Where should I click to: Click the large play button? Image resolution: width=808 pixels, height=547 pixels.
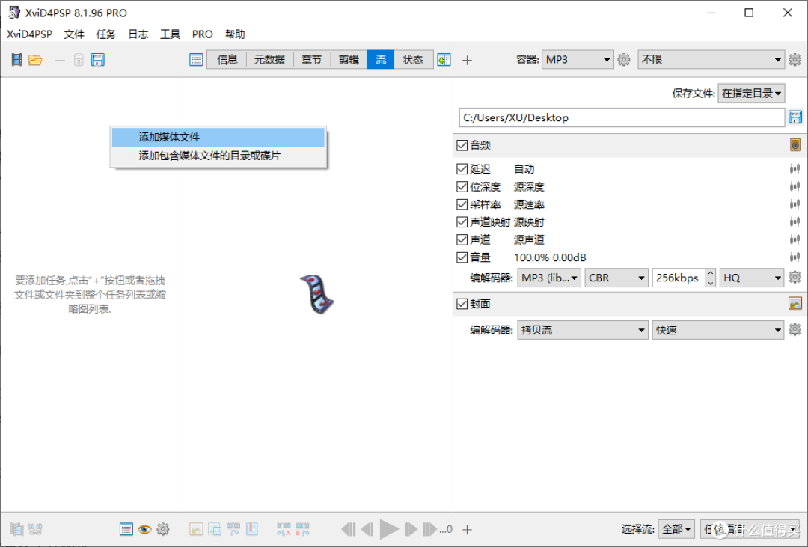(x=388, y=529)
